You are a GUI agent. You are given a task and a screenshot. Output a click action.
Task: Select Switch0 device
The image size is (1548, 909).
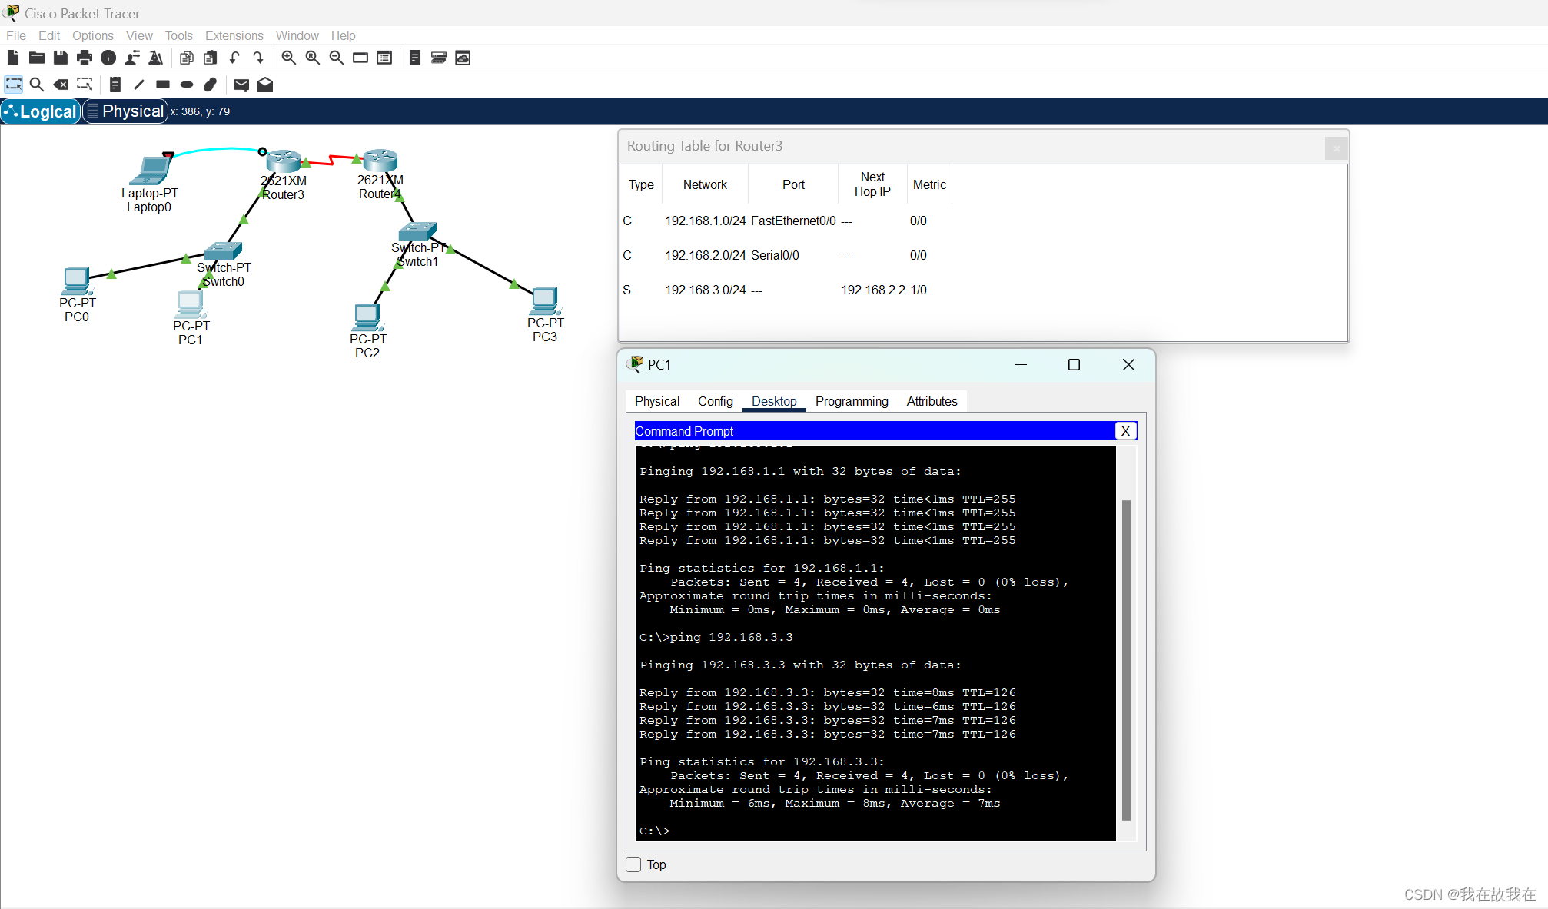click(x=223, y=251)
